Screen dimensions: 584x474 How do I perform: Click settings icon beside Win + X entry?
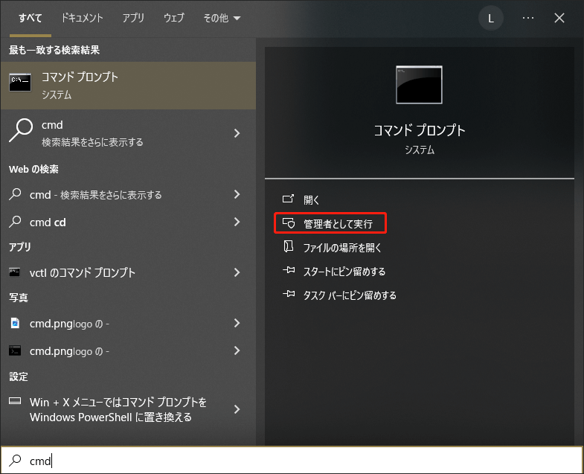pyautogui.click(x=15, y=401)
